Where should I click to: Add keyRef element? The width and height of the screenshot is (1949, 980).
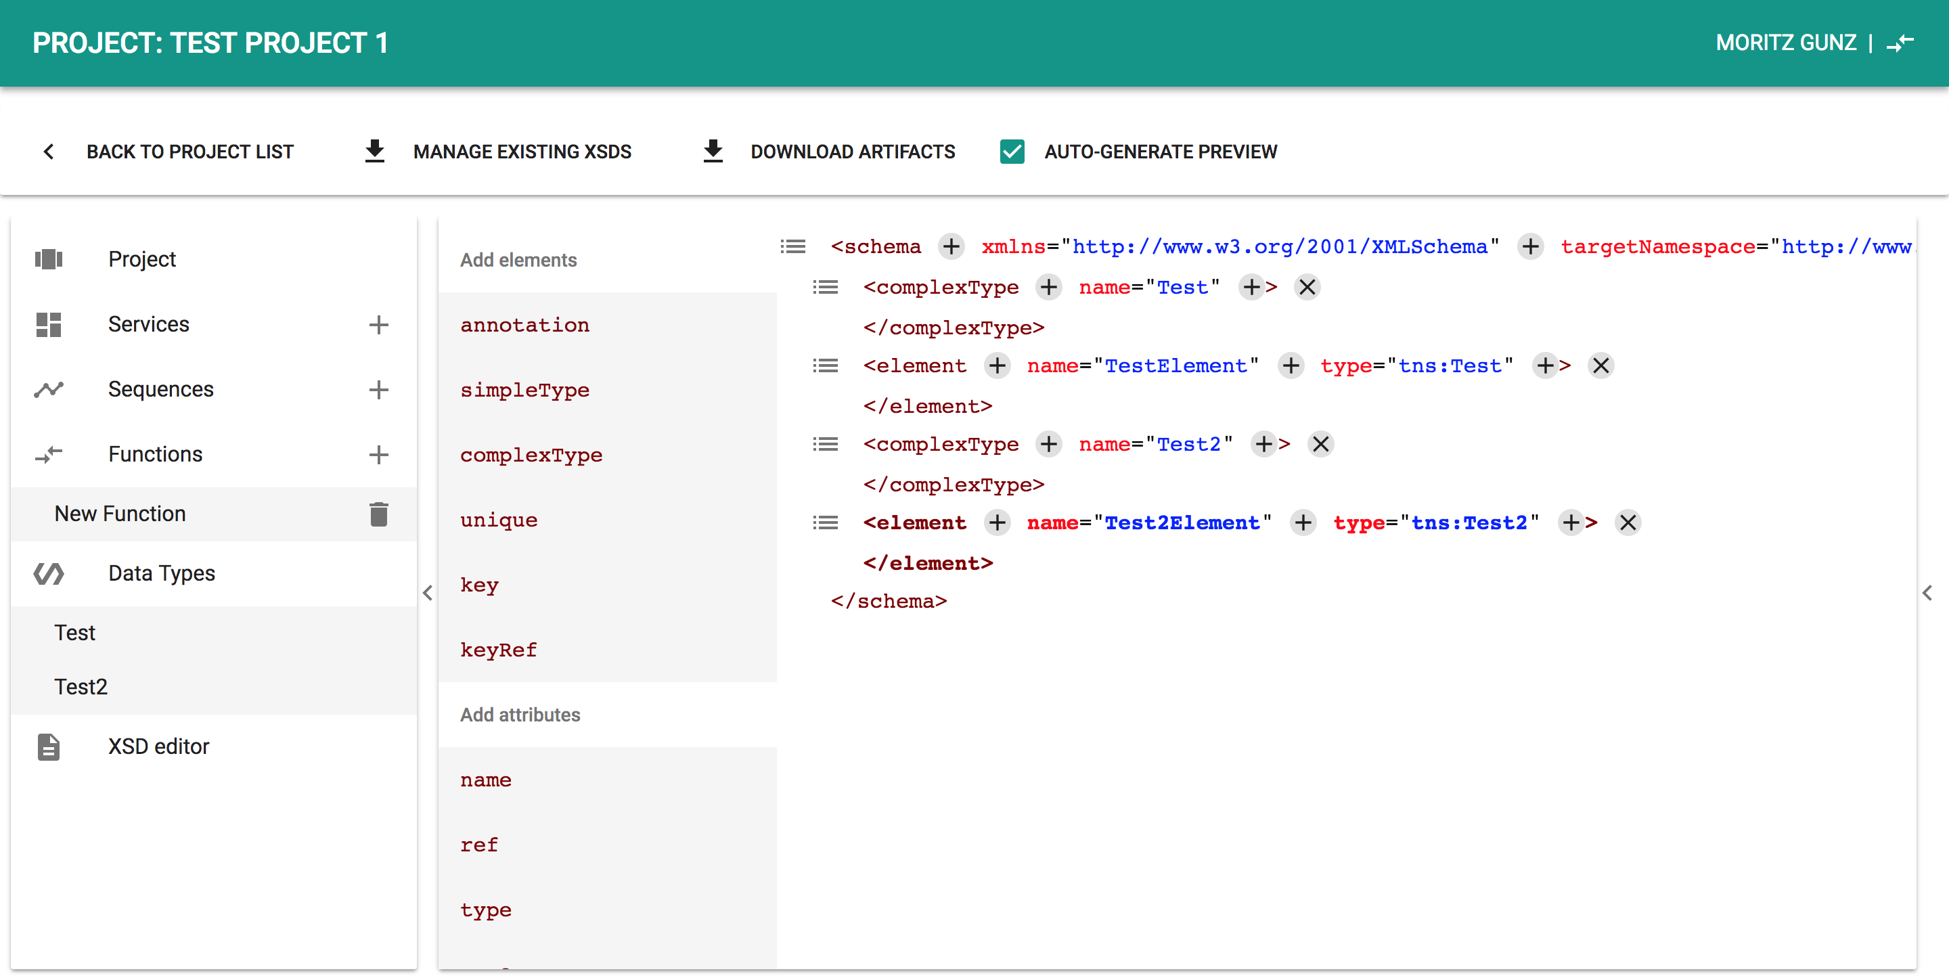pos(608,651)
